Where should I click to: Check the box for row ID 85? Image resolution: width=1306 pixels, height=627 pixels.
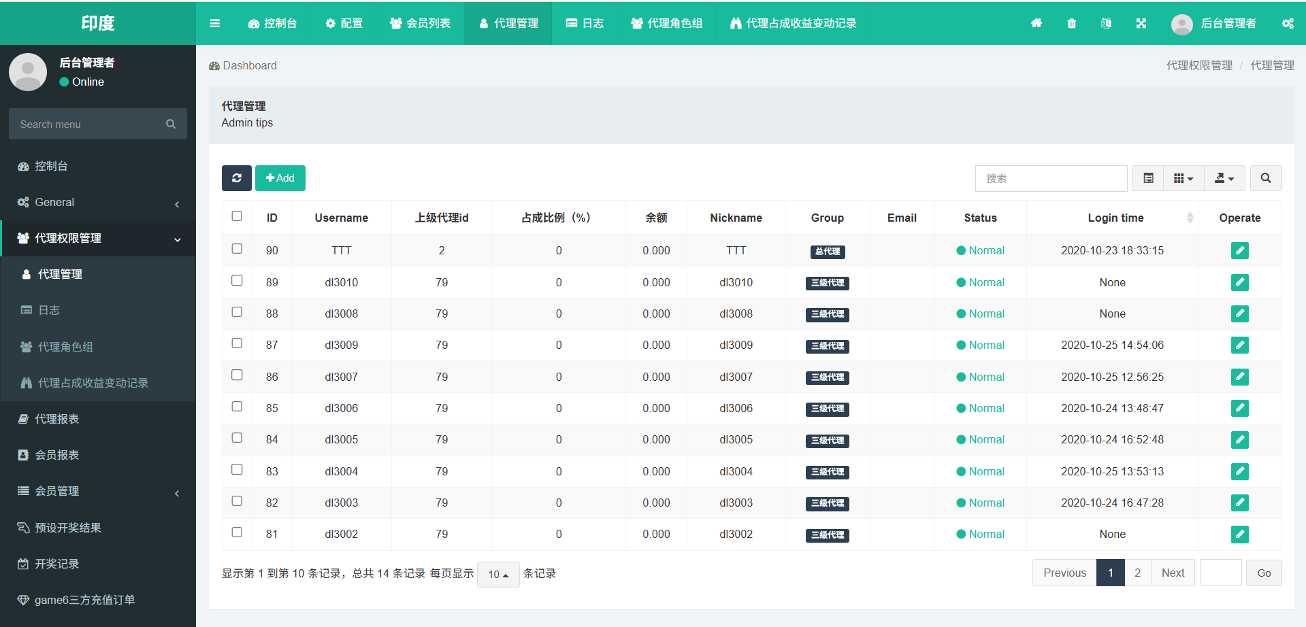[237, 407]
